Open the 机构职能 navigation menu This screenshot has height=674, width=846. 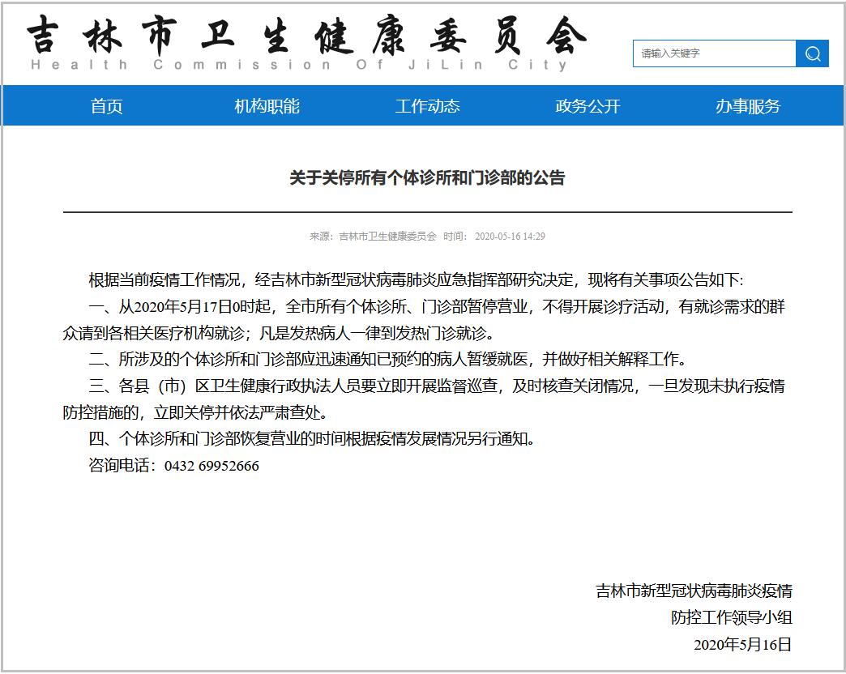coord(267,105)
